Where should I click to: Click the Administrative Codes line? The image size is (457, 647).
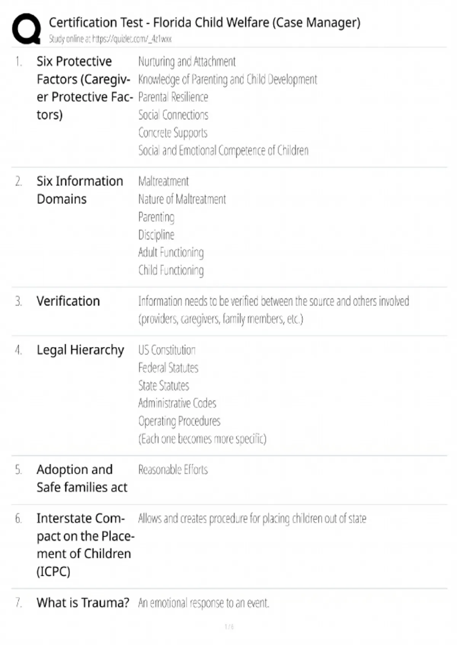(177, 403)
